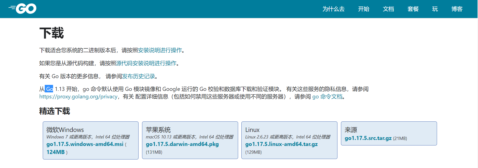Go to 文档 in top navigation
The width and height of the screenshot is (478, 168).
coord(388,9)
